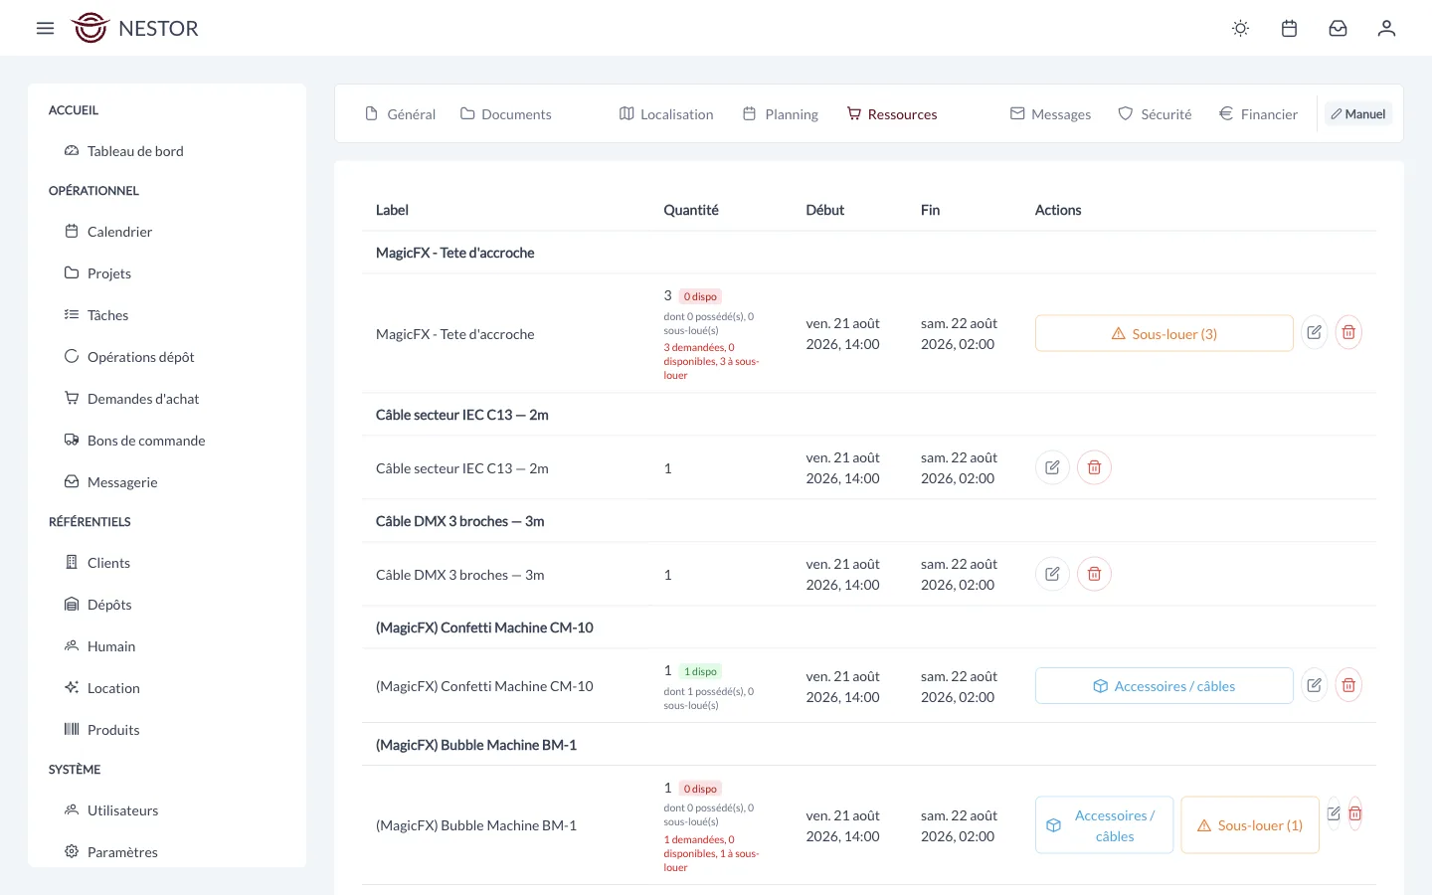1432x895 pixels.
Task: Edit the Bubble Machine BM-1 row
Action: tap(1334, 813)
